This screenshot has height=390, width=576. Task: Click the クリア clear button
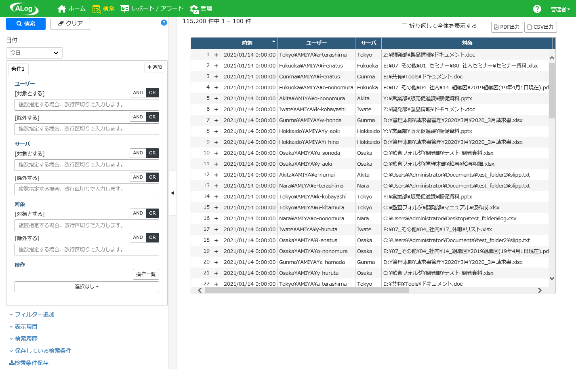click(70, 23)
